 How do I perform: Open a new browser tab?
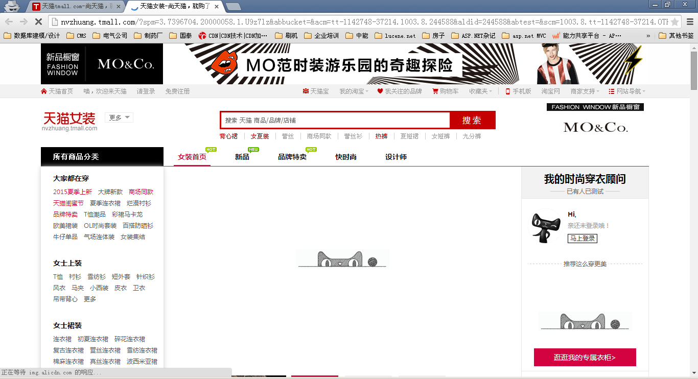(234, 7)
